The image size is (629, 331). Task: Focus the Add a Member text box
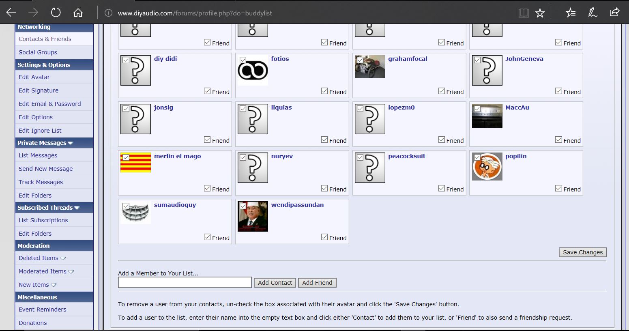pyautogui.click(x=185, y=283)
